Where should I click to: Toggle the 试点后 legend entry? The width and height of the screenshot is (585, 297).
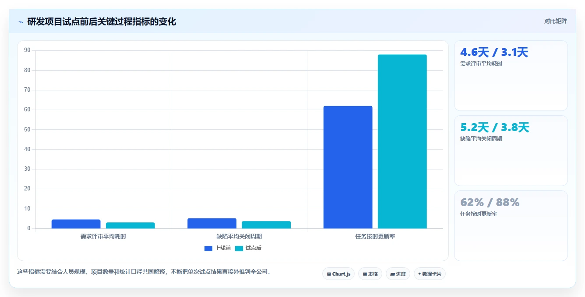[x=248, y=248]
